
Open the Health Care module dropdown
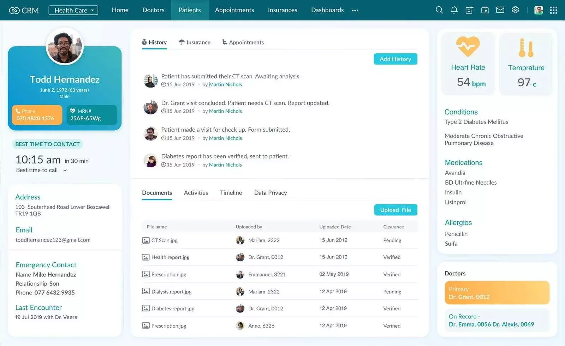[73, 10]
